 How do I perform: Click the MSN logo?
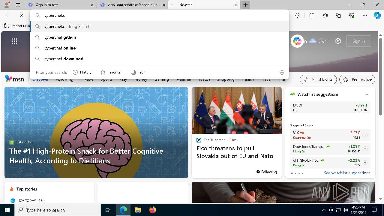pyautogui.click(x=14, y=79)
